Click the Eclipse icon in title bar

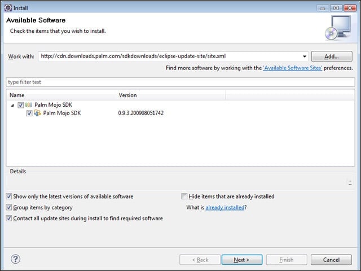pos(8,8)
